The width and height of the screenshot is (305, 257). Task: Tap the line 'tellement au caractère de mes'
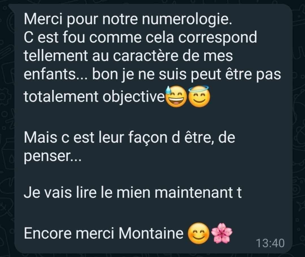tap(128, 56)
